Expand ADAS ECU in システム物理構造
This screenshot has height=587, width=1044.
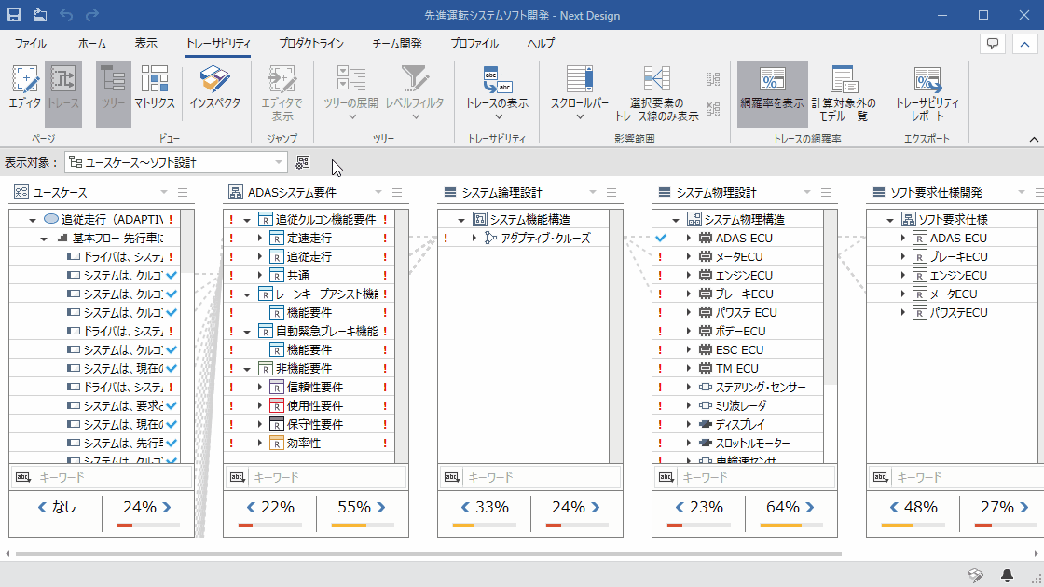[689, 238]
